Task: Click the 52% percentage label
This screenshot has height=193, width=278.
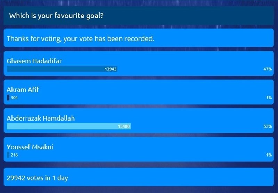Action: tap(268, 126)
